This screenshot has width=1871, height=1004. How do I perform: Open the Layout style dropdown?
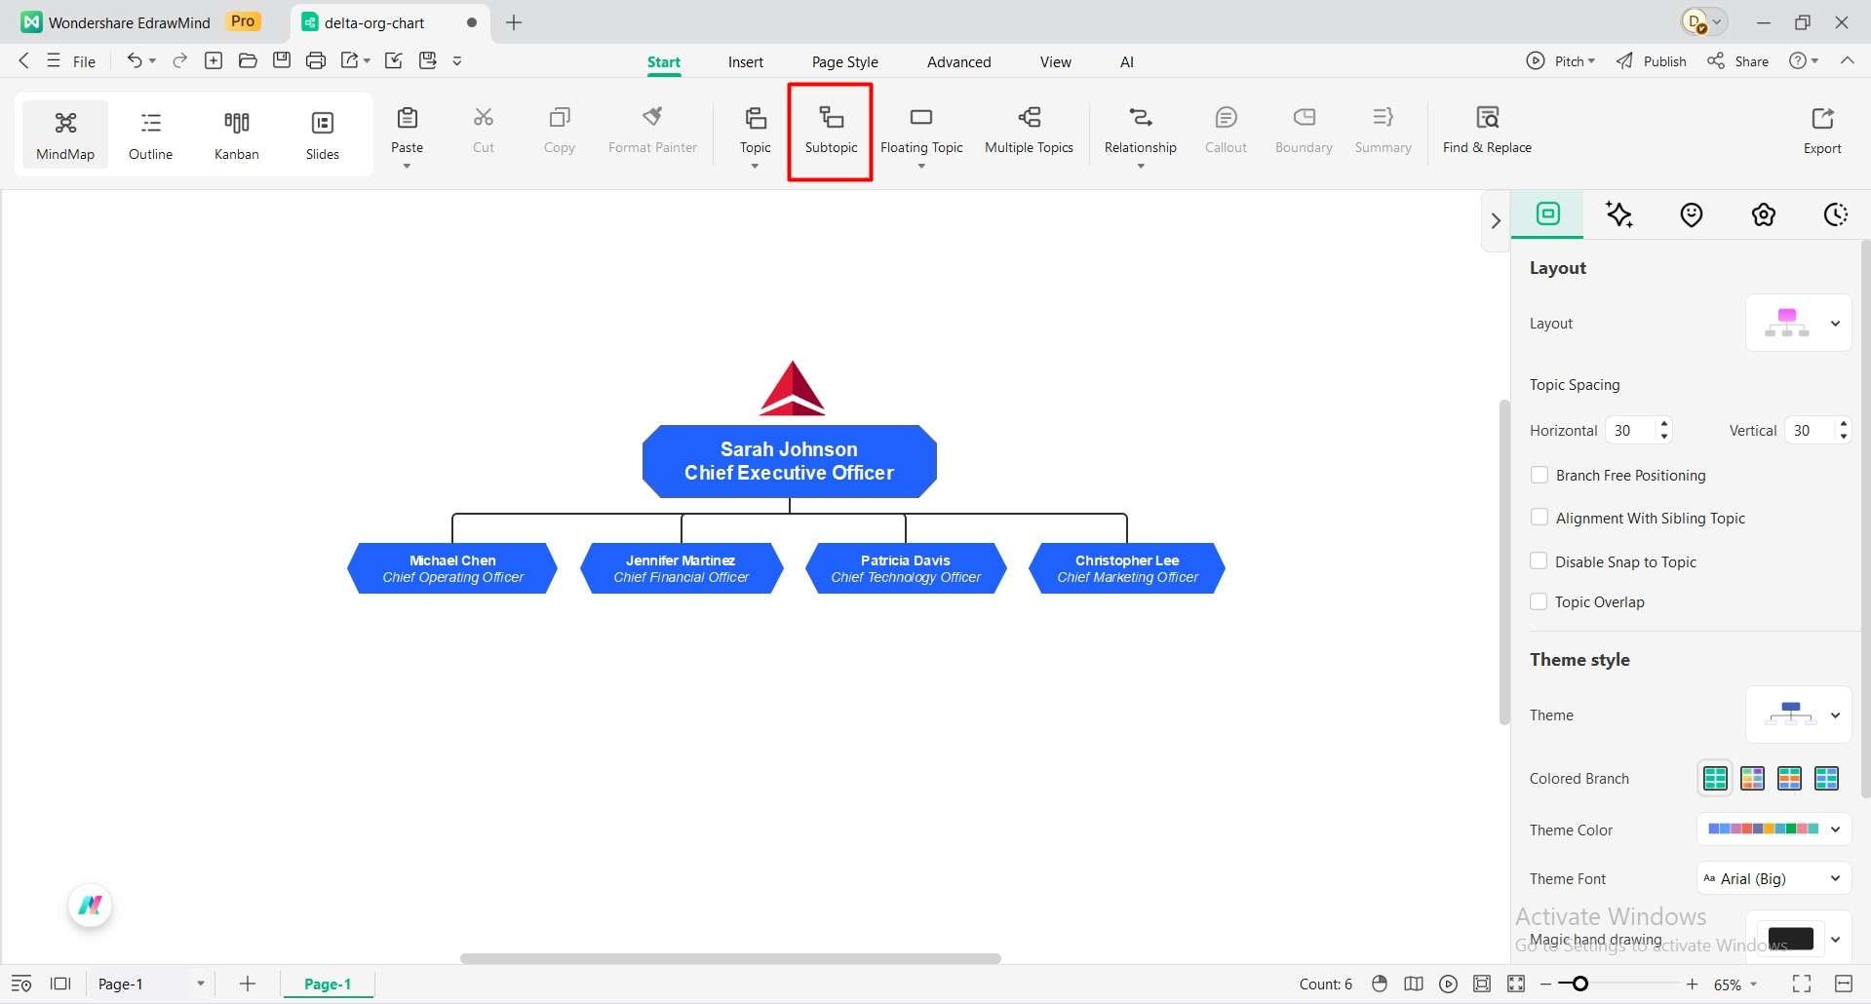click(1798, 323)
